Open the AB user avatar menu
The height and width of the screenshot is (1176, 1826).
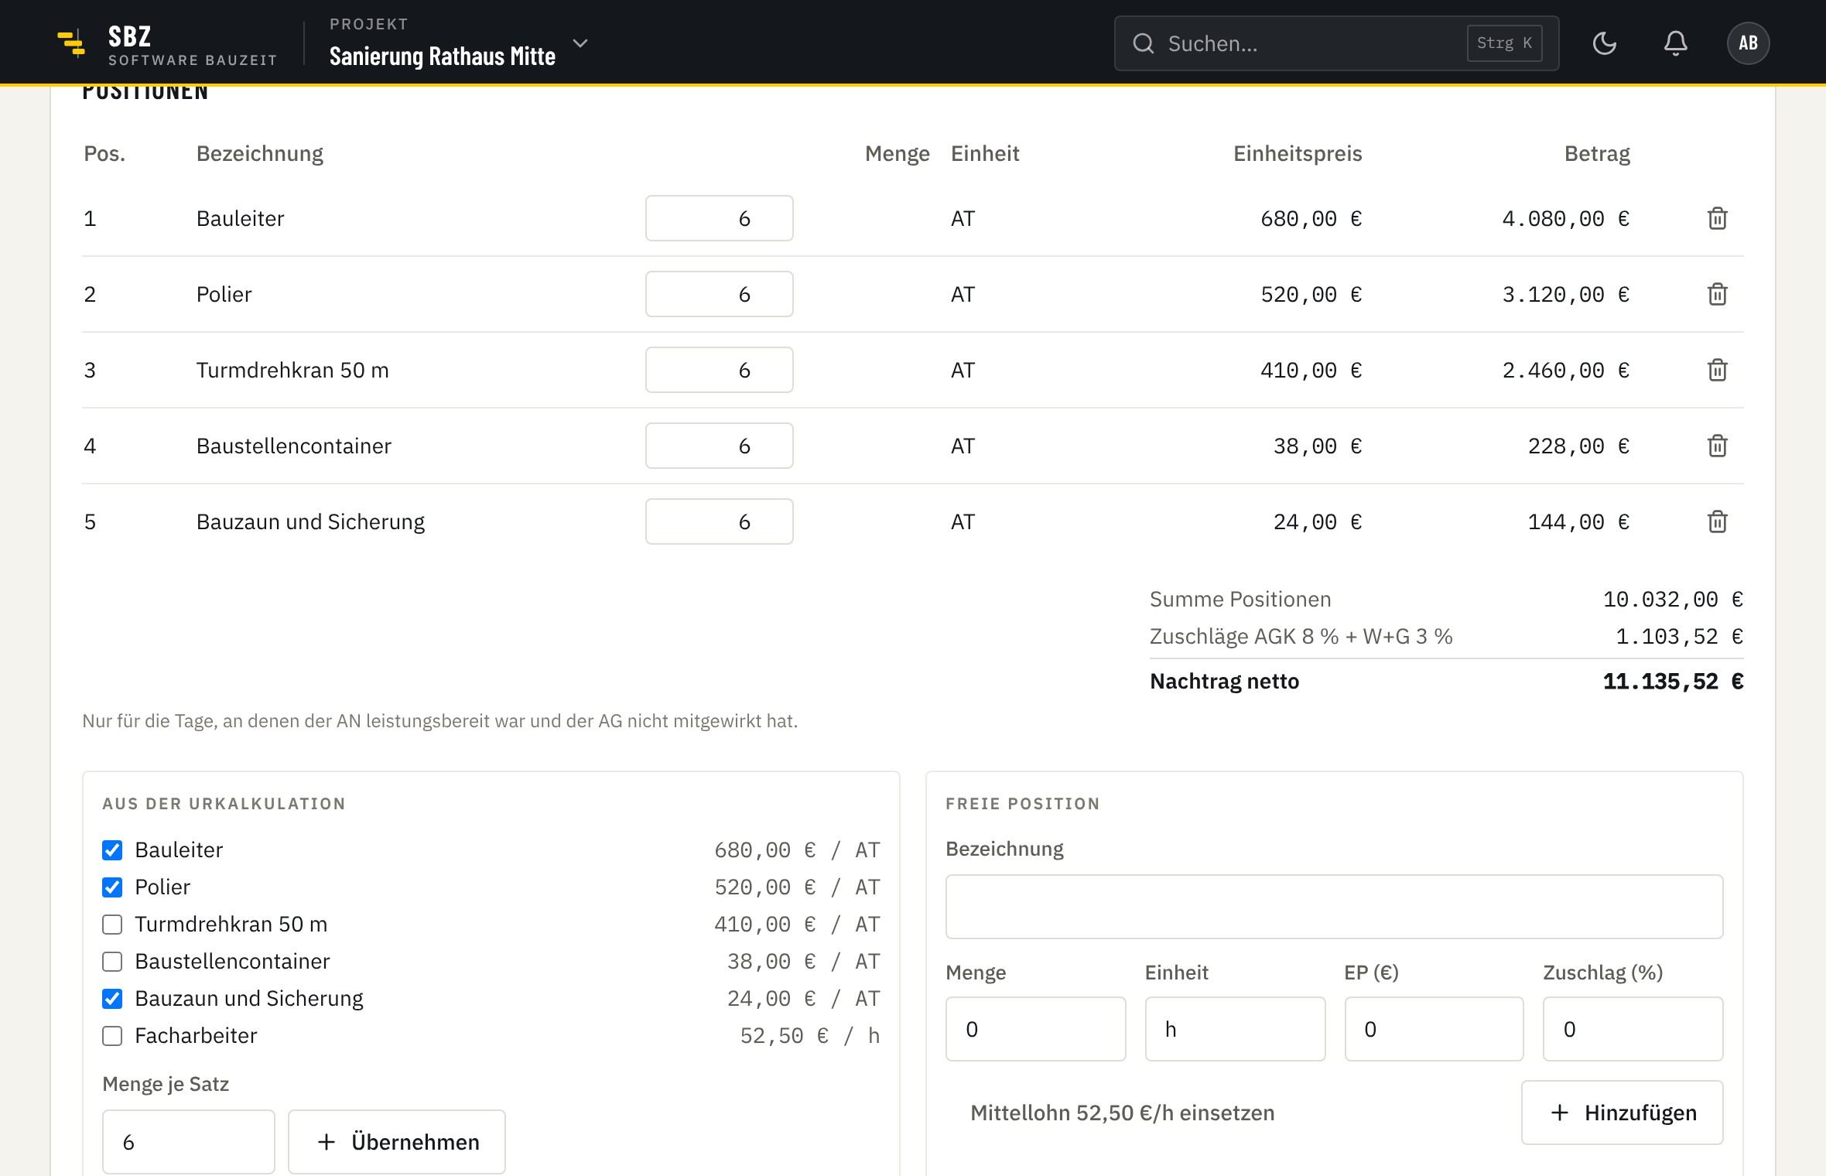click(x=1748, y=43)
